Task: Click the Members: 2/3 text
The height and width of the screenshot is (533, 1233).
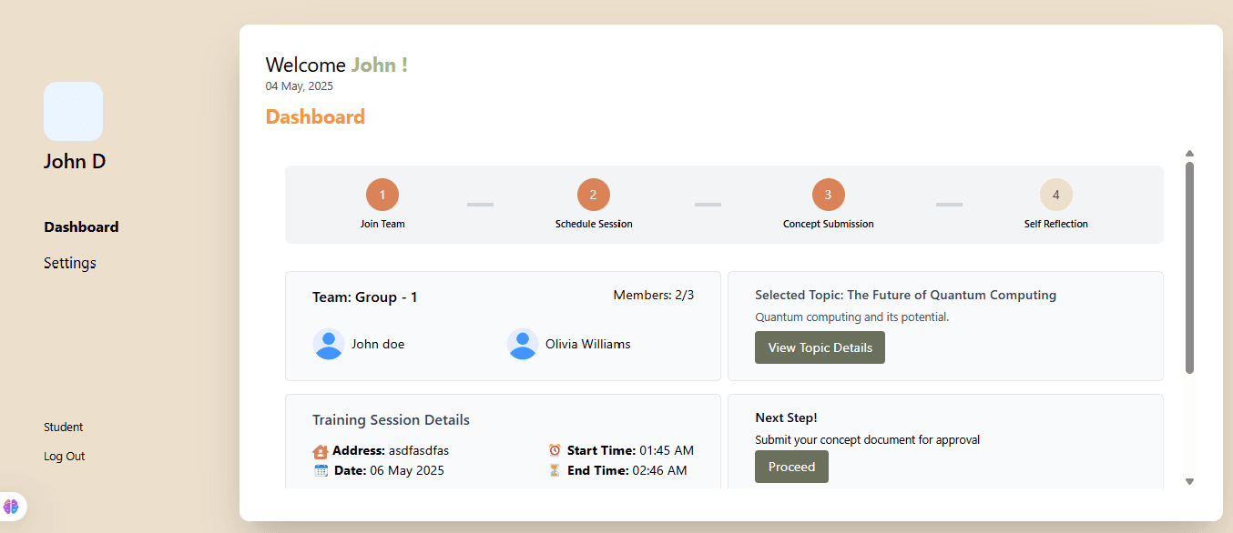Action: click(654, 295)
